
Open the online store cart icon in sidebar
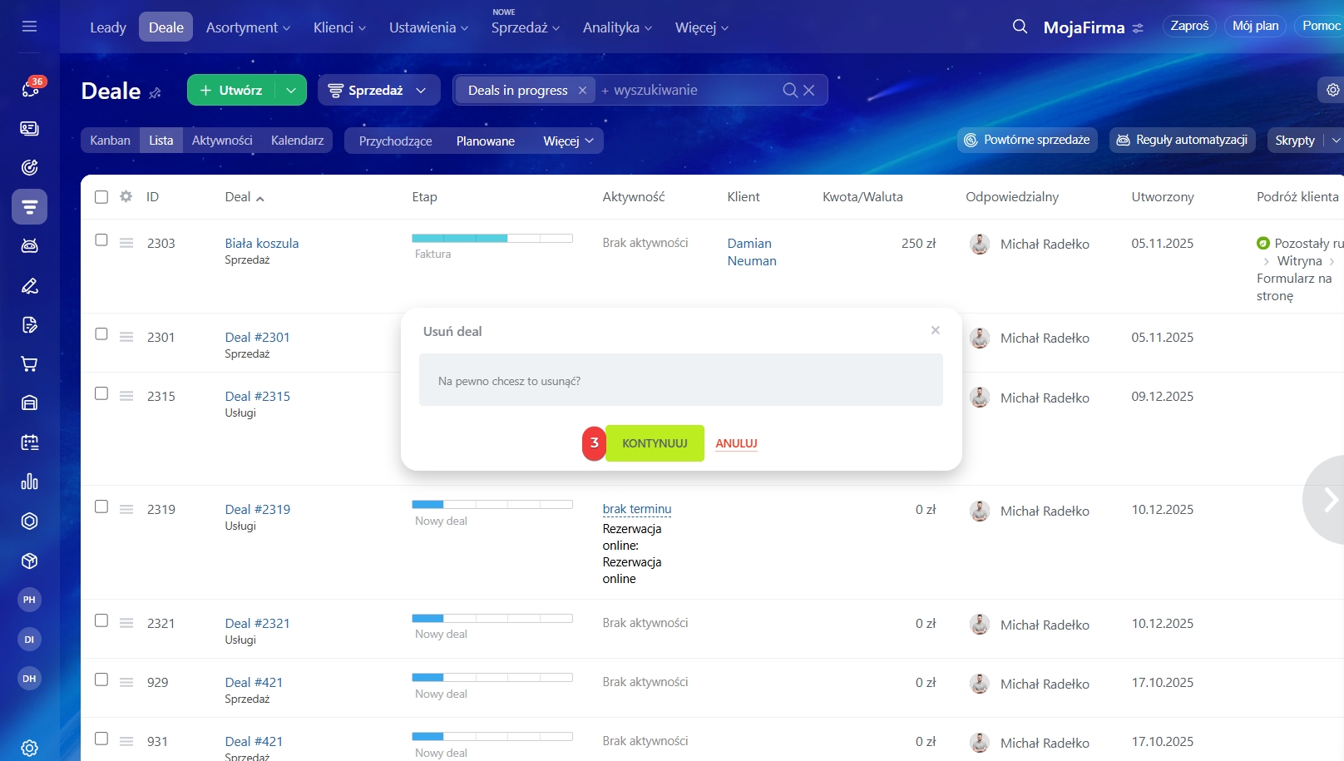[30, 364]
